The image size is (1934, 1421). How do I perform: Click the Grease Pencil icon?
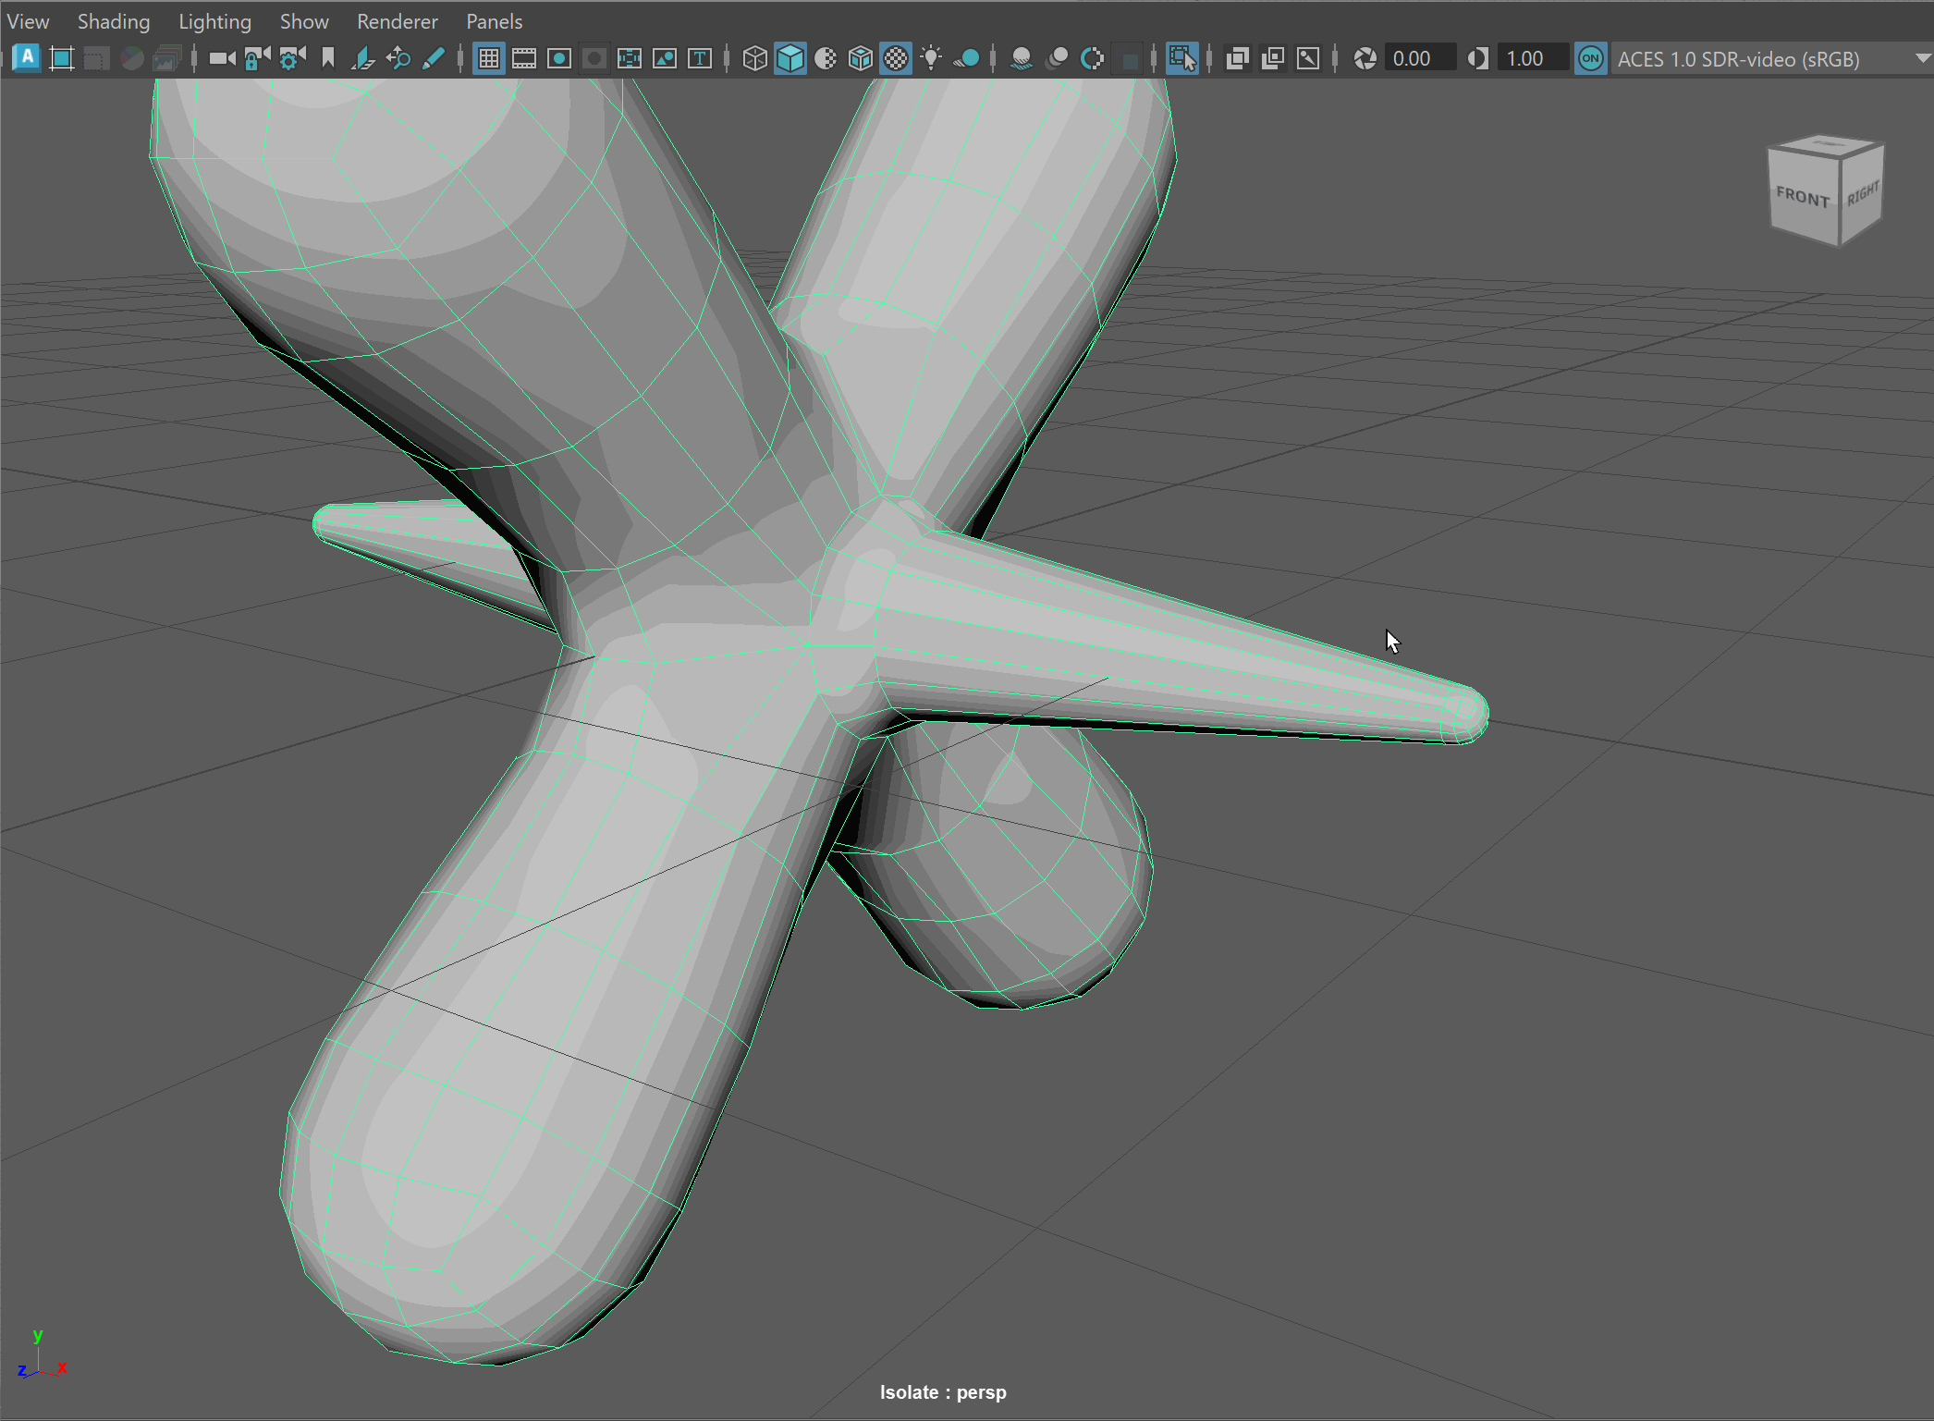click(x=433, y=58)
